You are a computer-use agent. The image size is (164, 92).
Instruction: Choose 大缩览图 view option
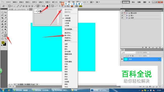pyautogui.click(x=67, y=21)
